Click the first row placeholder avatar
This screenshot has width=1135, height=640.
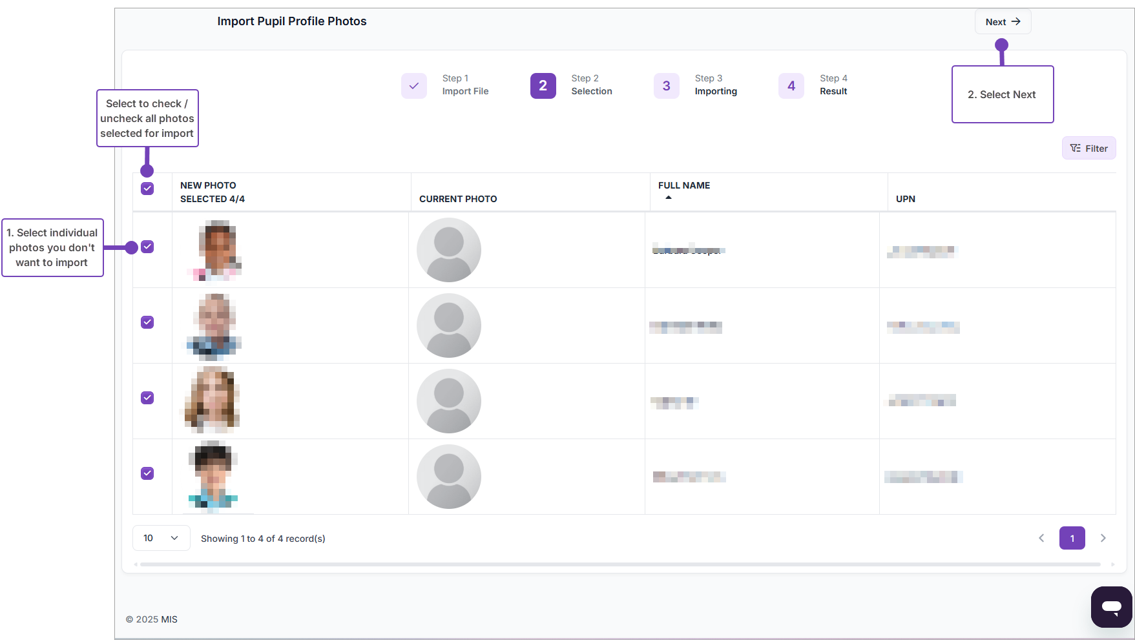click(448, 250)
